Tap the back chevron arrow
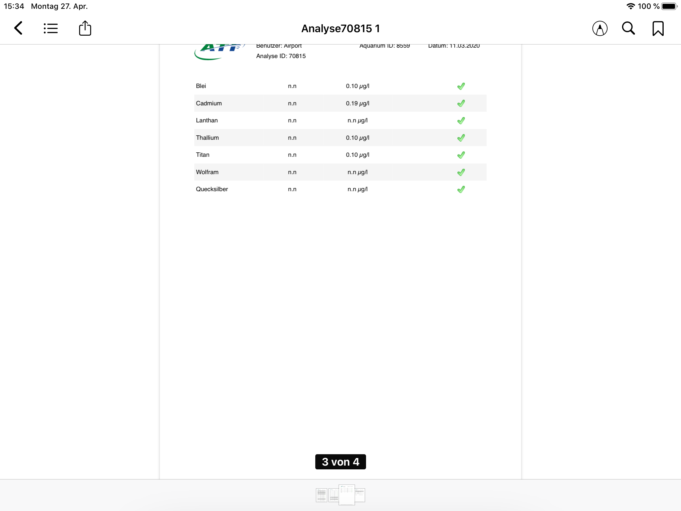 (x=19, y=28)
